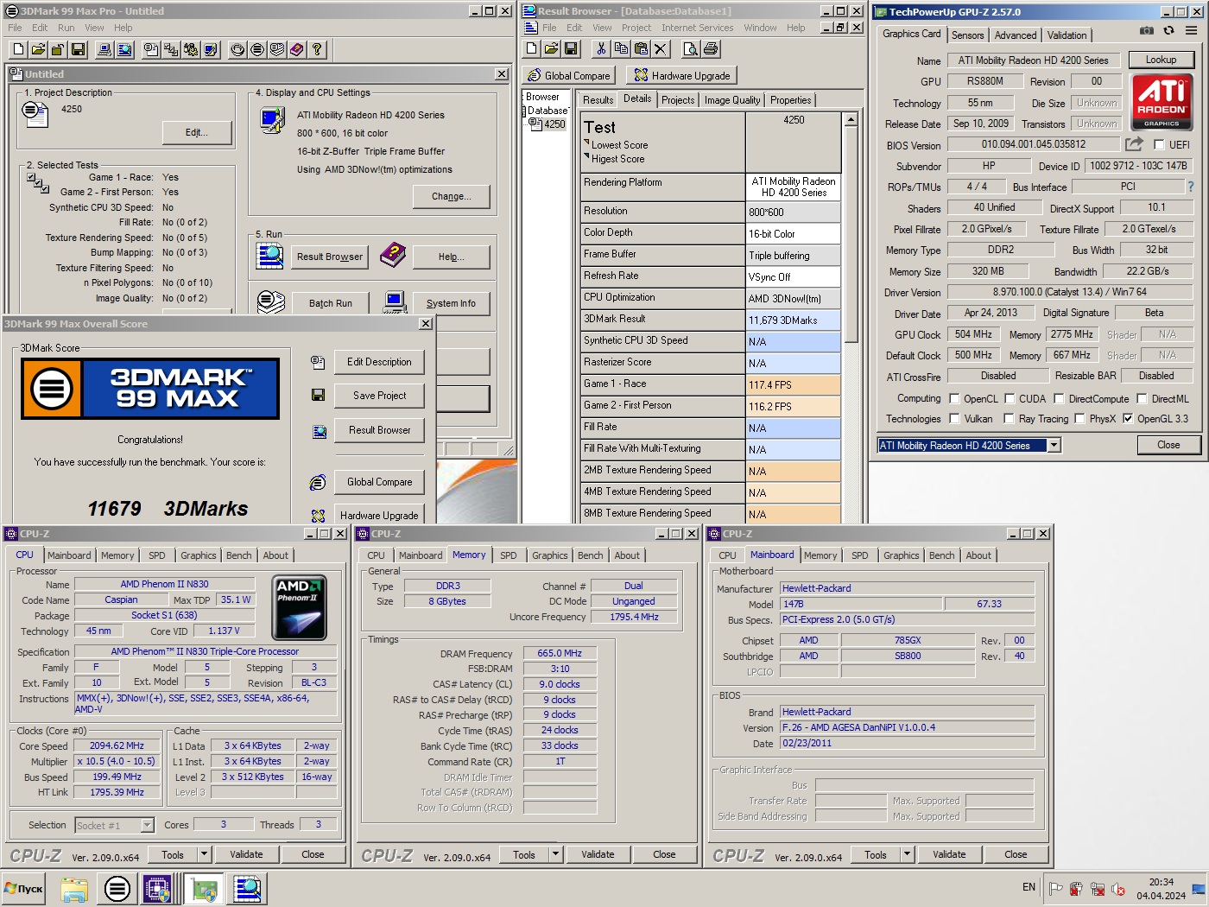Click New project icon in 3DMark toolbar

19,50
